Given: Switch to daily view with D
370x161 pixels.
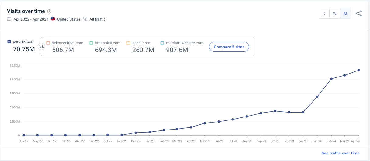Looking at the screenshot, I should point(324,13).
